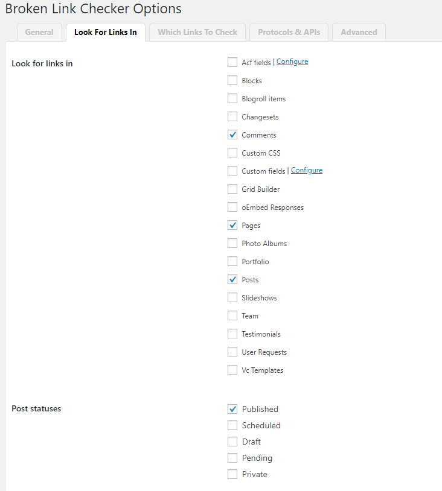Screen dimensions: 442x491
Task: Open Configure link next to Acf fields
Action: tap(292, 62)
